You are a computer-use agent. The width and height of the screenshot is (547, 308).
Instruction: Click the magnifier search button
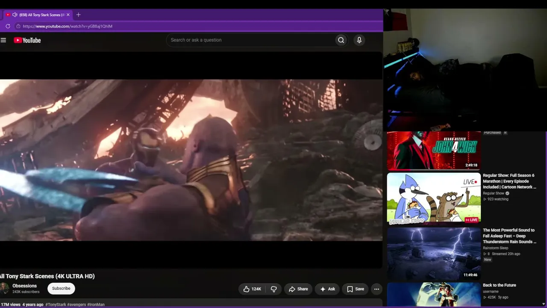341,40
